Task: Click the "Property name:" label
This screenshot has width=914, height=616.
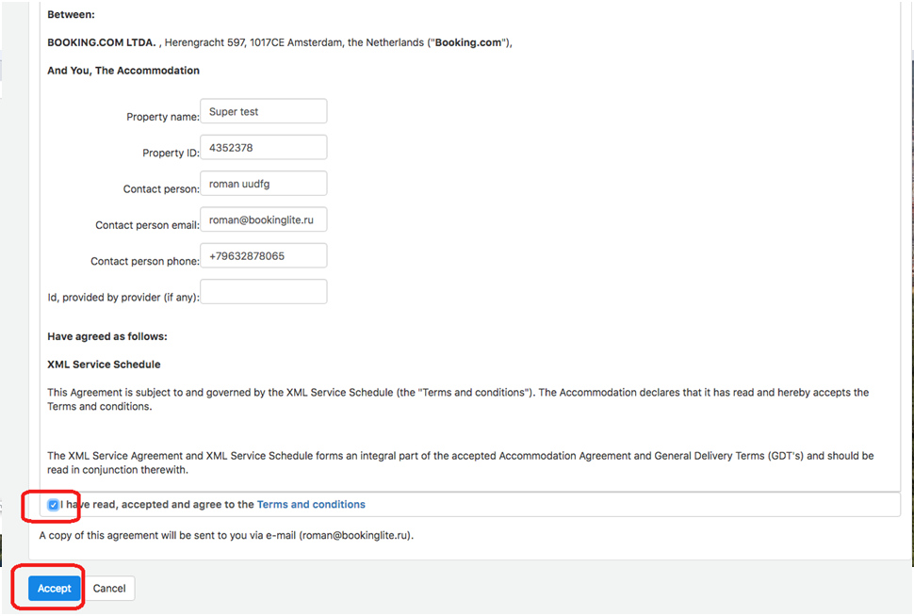Action: coord(163,117)
